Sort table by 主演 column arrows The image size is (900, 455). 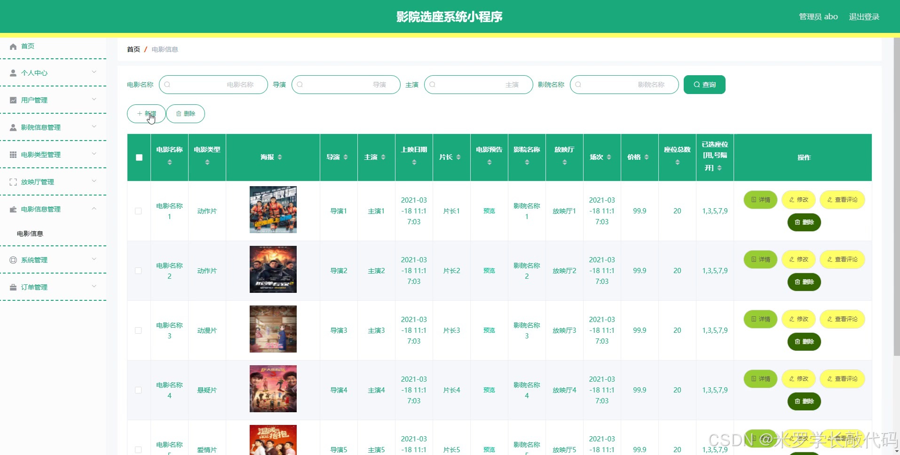pyautogui.click(x=383, y=157)
